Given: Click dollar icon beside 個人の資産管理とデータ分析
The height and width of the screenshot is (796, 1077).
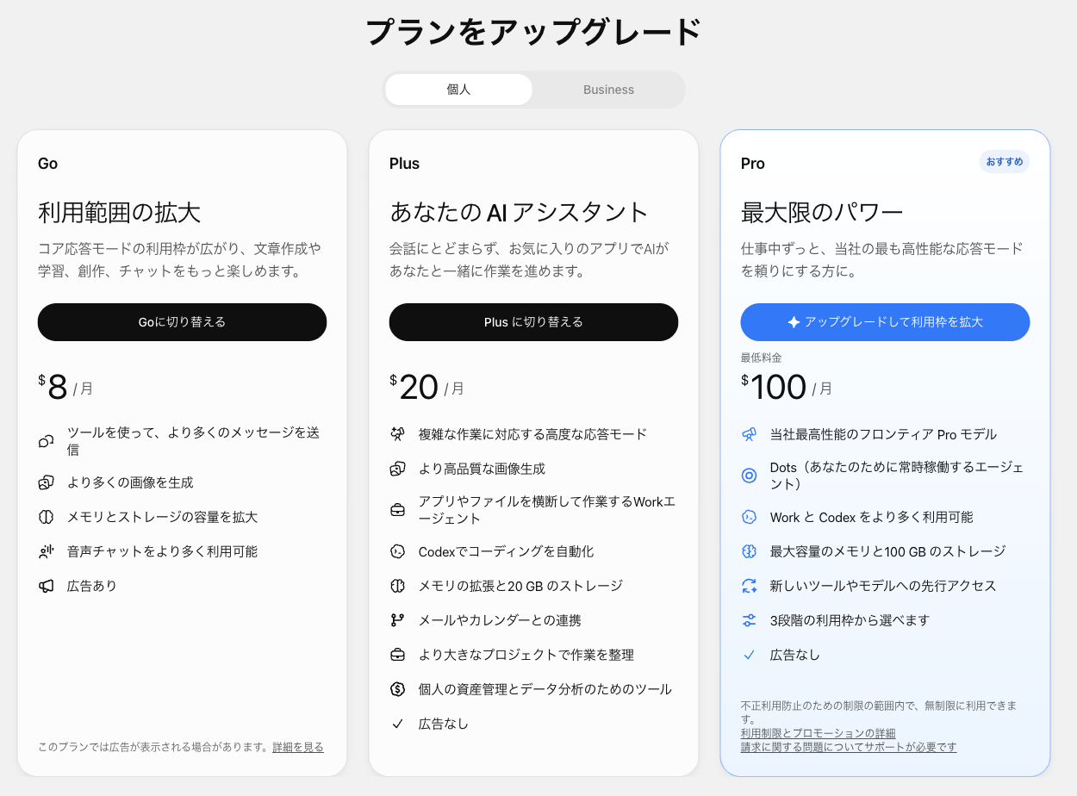Looking at the screenshot, I should [x=397, y=689].
